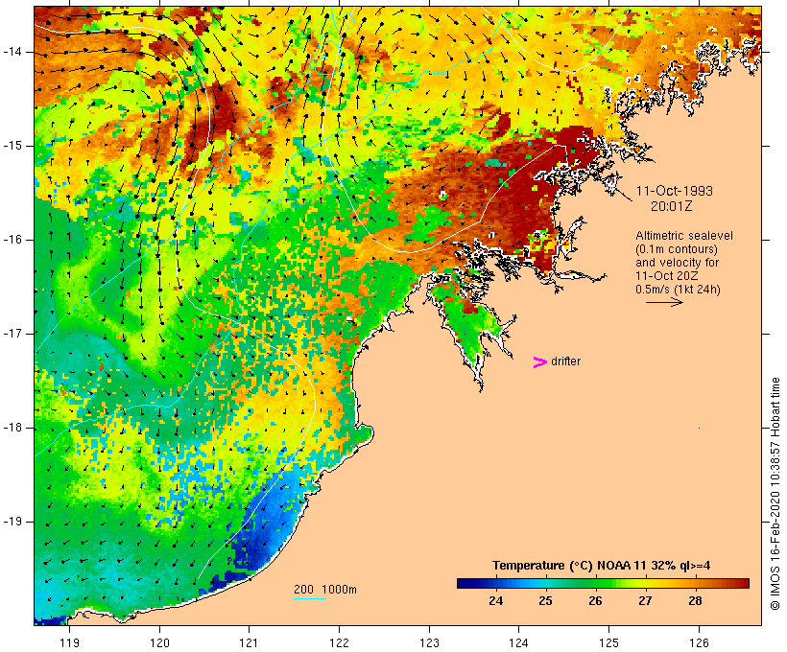Click the longitude axis label '124'
The height and width of the screenshot is (652, 787).
coord(518,642)
